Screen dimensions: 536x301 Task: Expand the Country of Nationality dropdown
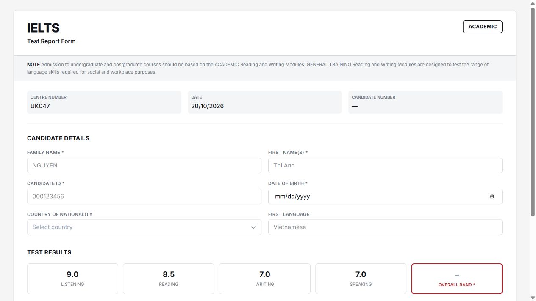click(x=144, y=227)
